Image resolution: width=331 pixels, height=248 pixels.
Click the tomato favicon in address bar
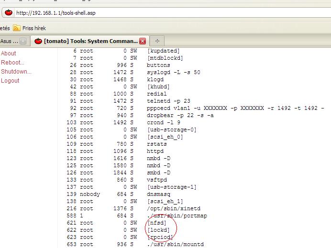[x=9, y=12]
